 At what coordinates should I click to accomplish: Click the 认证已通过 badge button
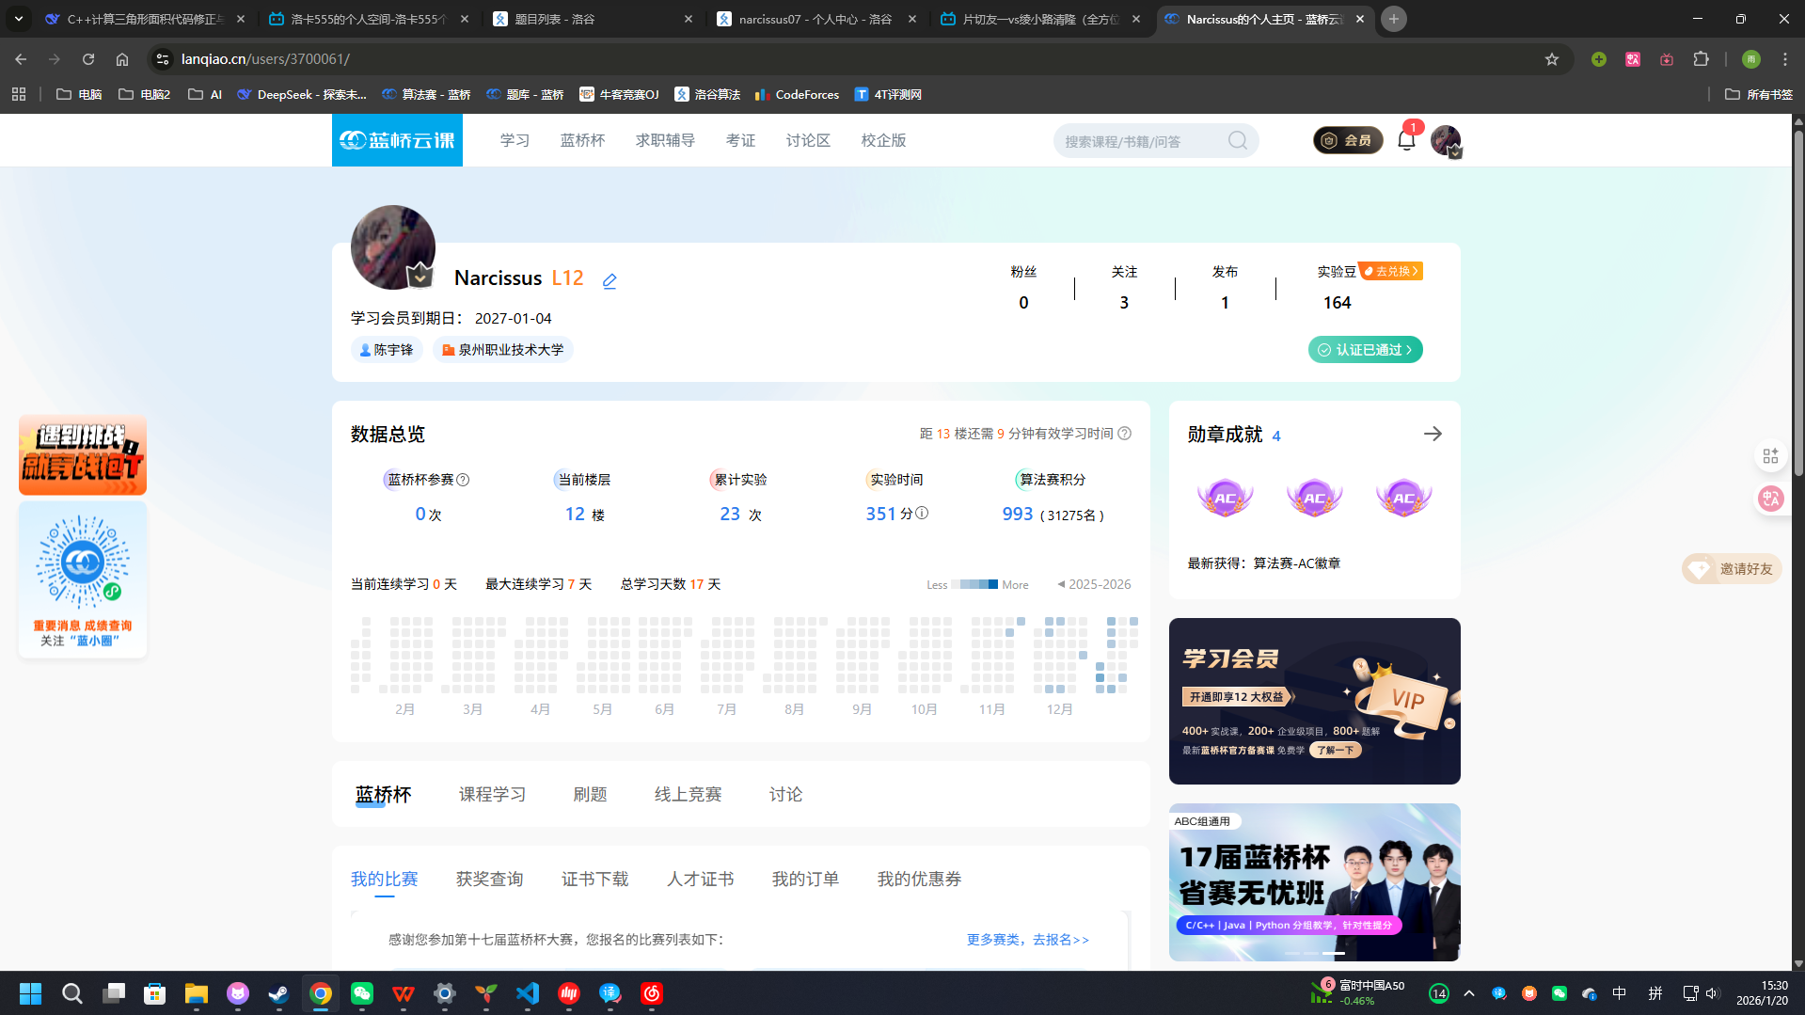coord(1365,350)
